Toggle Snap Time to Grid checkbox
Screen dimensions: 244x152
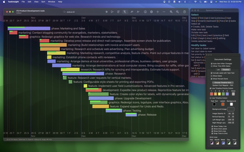point(212,133)
